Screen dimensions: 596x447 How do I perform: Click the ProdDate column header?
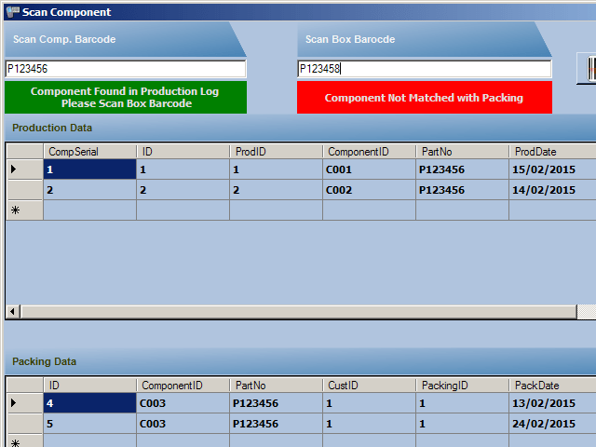[x=551, y=151]
